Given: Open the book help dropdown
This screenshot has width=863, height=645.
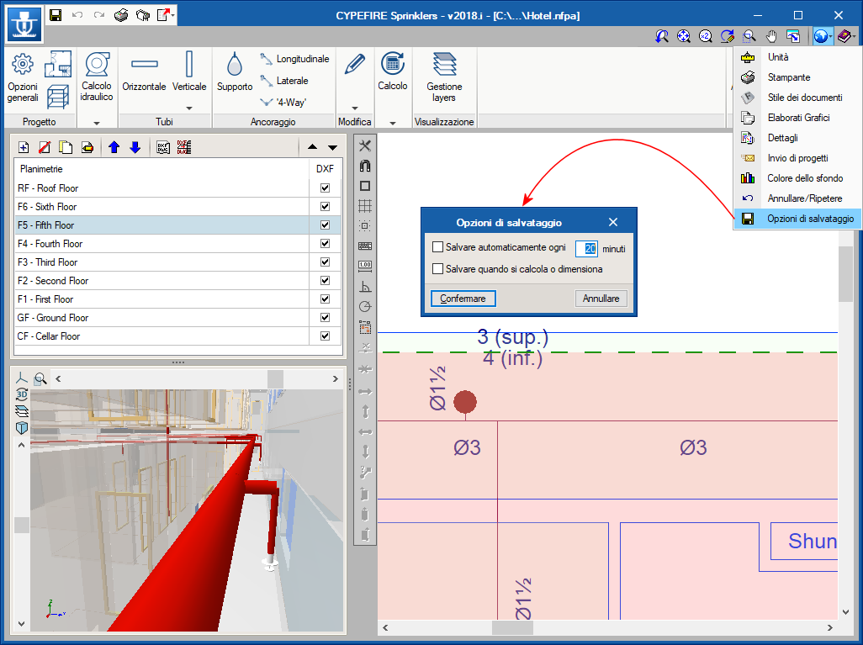Looking at the screenshot, I should pos(845,36).
